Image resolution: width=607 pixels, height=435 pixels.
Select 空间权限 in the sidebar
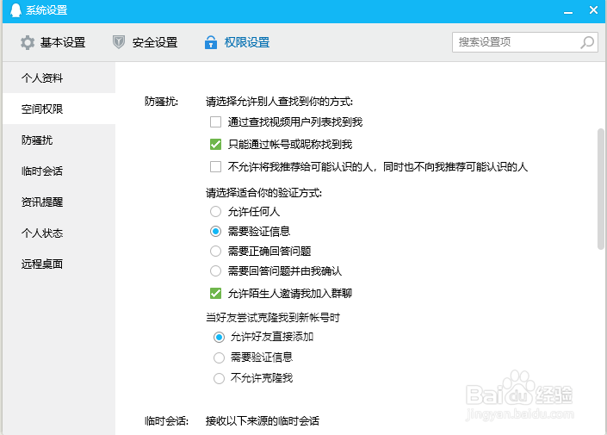[59, 109]
